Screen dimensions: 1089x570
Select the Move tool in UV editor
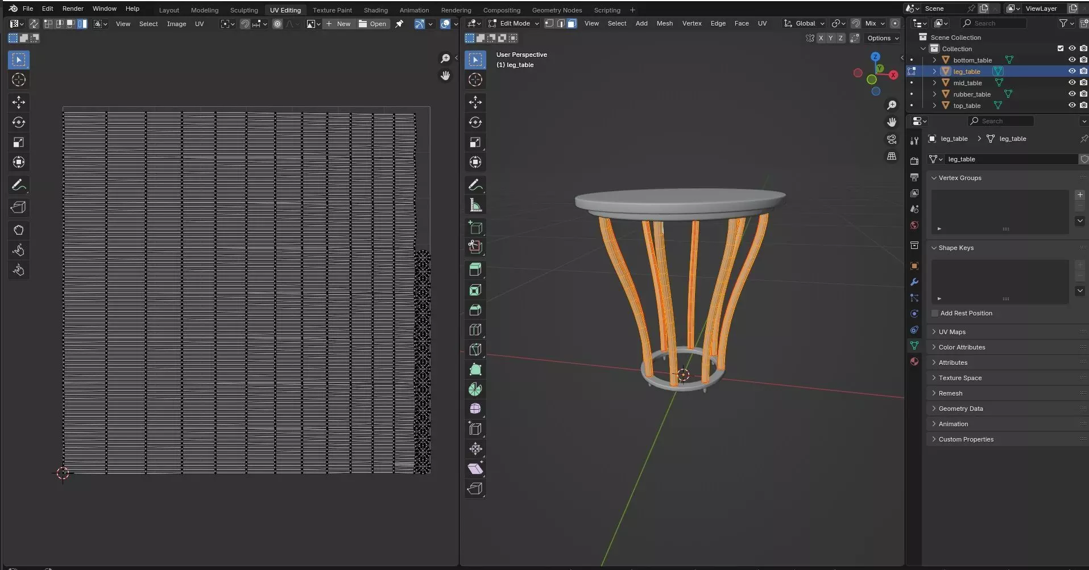[x=19, y=102]
